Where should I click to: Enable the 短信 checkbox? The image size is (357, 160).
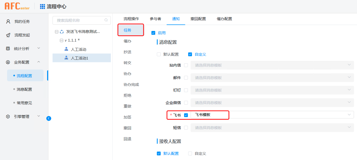(186, 128)
